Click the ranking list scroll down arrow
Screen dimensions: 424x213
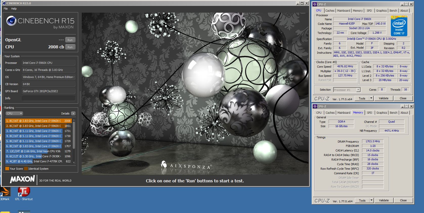pos(74,163)
